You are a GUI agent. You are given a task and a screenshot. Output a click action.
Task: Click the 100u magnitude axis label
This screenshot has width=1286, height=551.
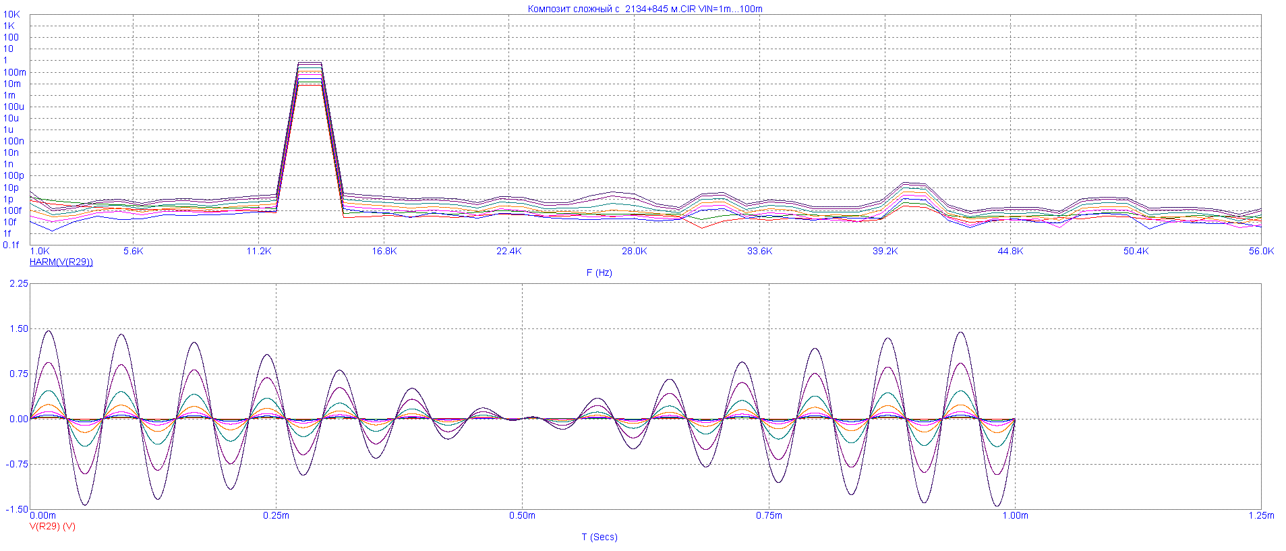point(13,107)
